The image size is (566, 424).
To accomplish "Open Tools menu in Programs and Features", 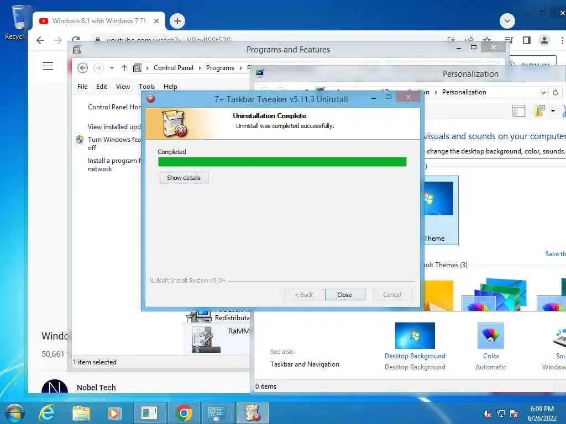I will (x=146, y=87).
